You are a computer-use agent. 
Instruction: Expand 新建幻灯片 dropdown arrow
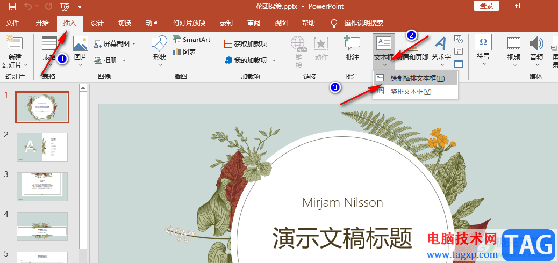[x=26, y=65]
